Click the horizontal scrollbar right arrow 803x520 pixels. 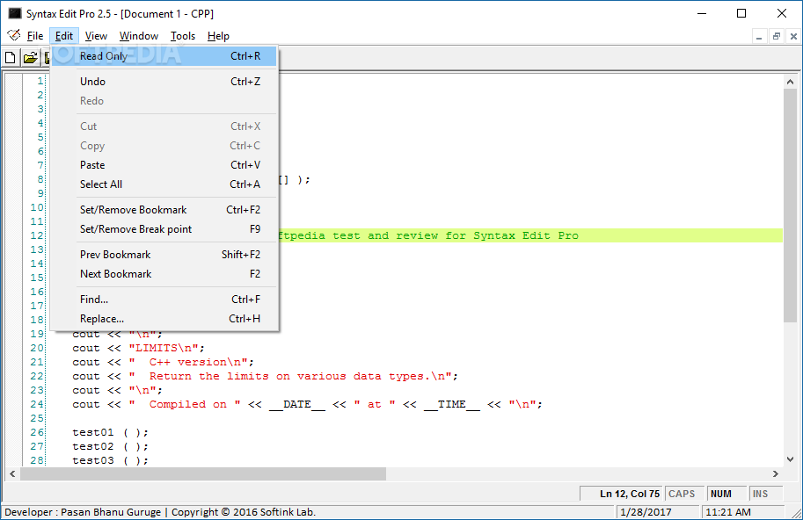776,474
